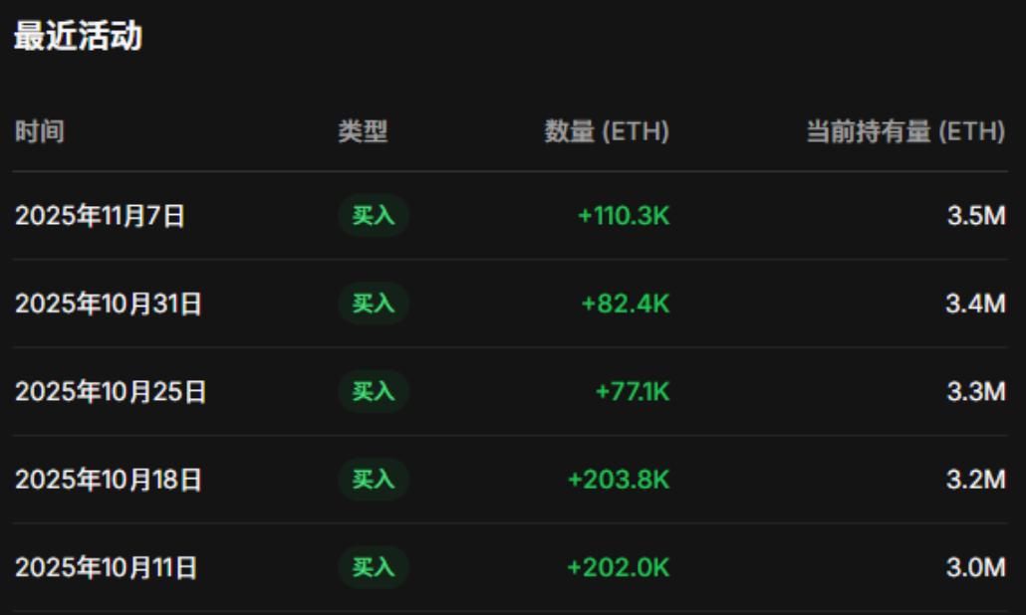
Task: Click the 数量 (ETH) column header
Action: click(x=607, y=131)
